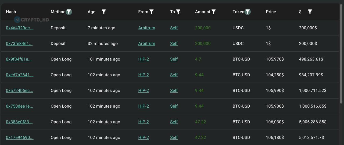Open HIP-2 link for 101 minutes ago row

pyautogui.click(x=144, y=59)
